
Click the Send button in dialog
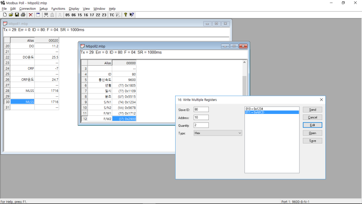pos(312,109)
